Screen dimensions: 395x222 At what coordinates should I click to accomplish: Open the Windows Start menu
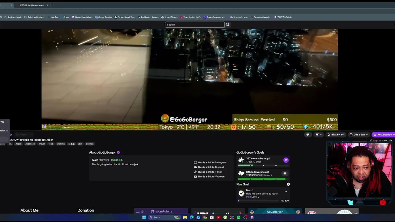tap(144, 218)
